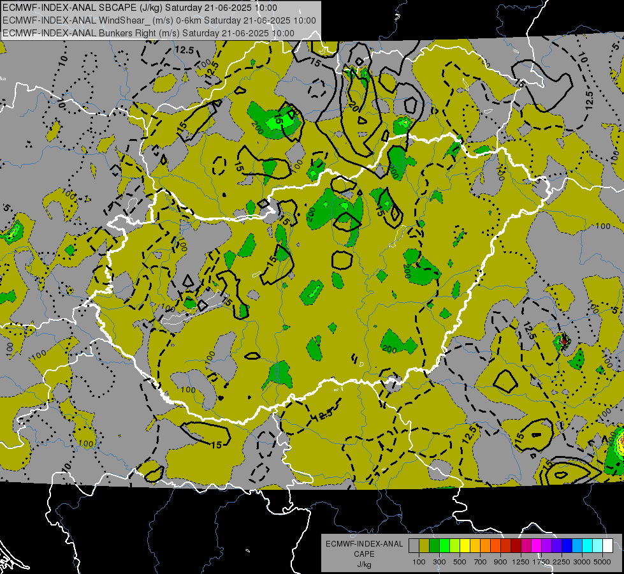Click the WindShear 0-6km title line
Screen dimensions: 624x574
pyautogui.click(x=159, y=20)
